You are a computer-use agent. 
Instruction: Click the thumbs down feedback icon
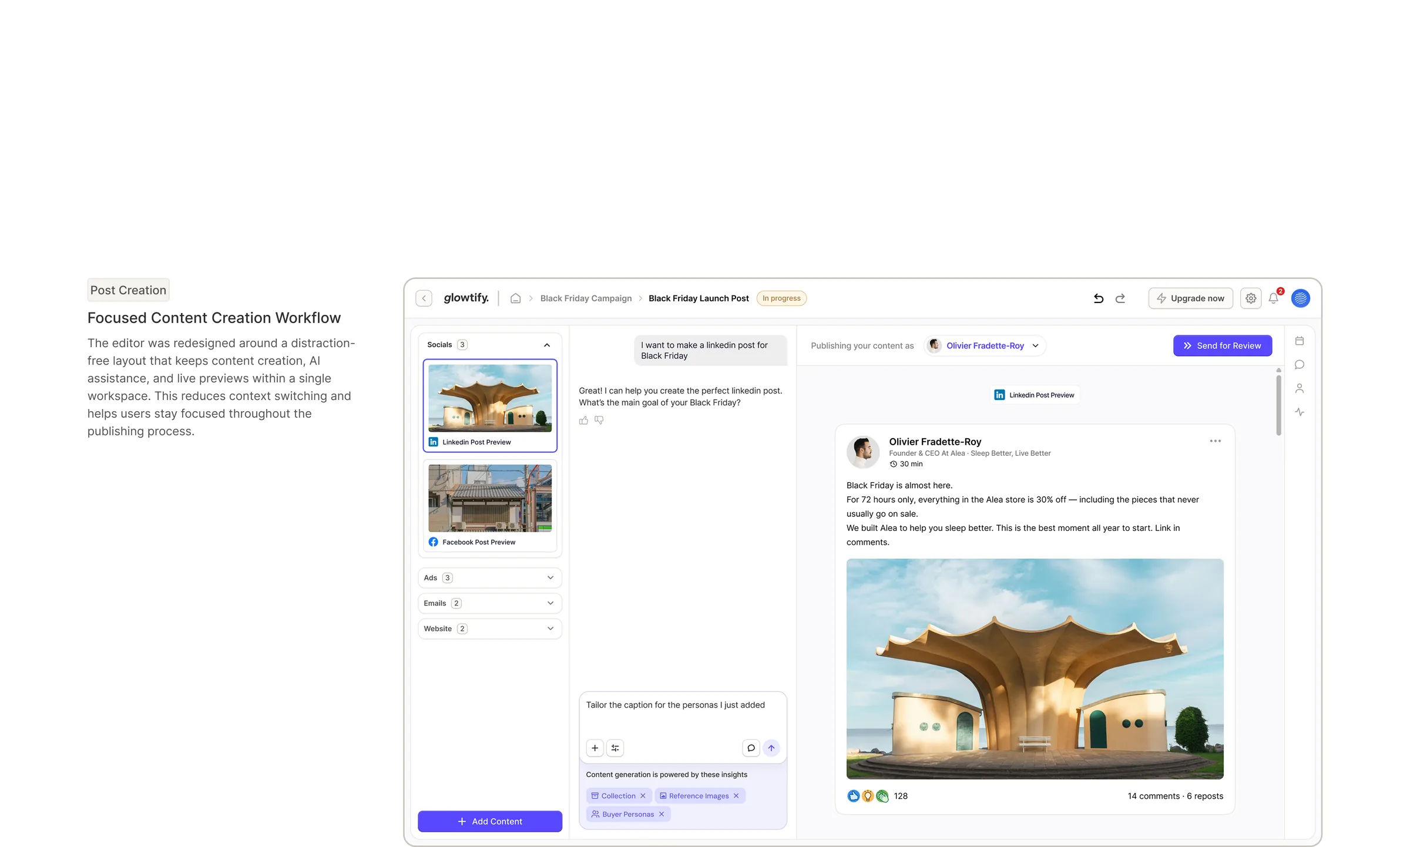coord(599,420)
